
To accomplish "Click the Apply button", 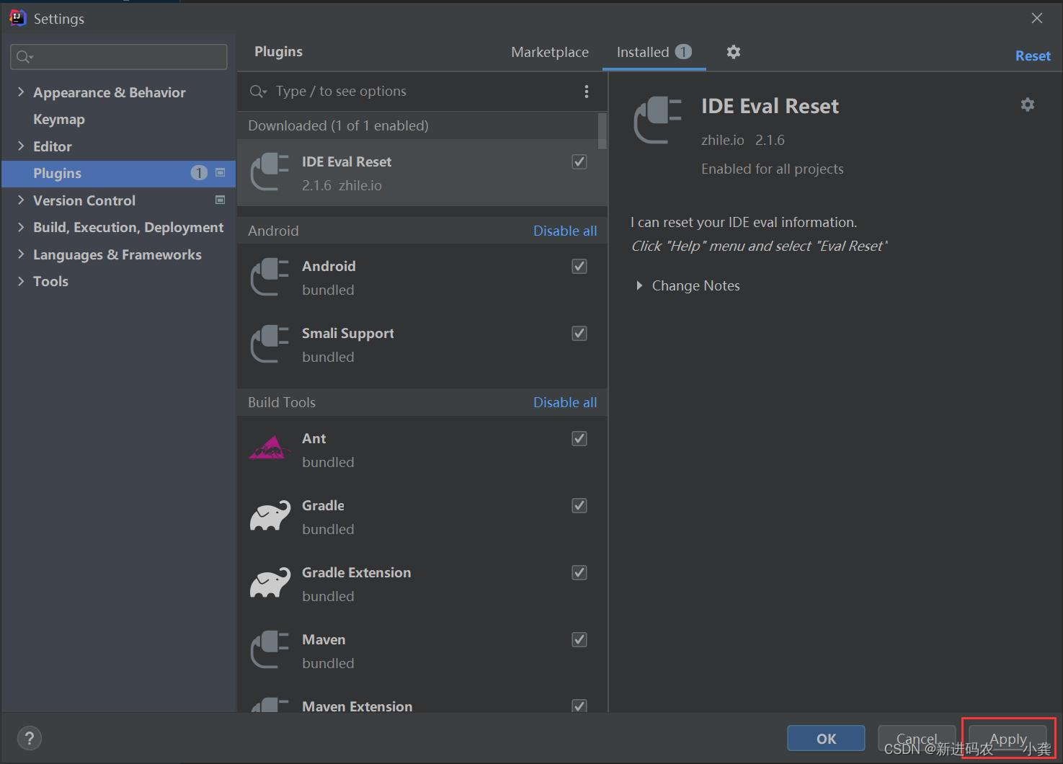I will [x=1008, y=738].
